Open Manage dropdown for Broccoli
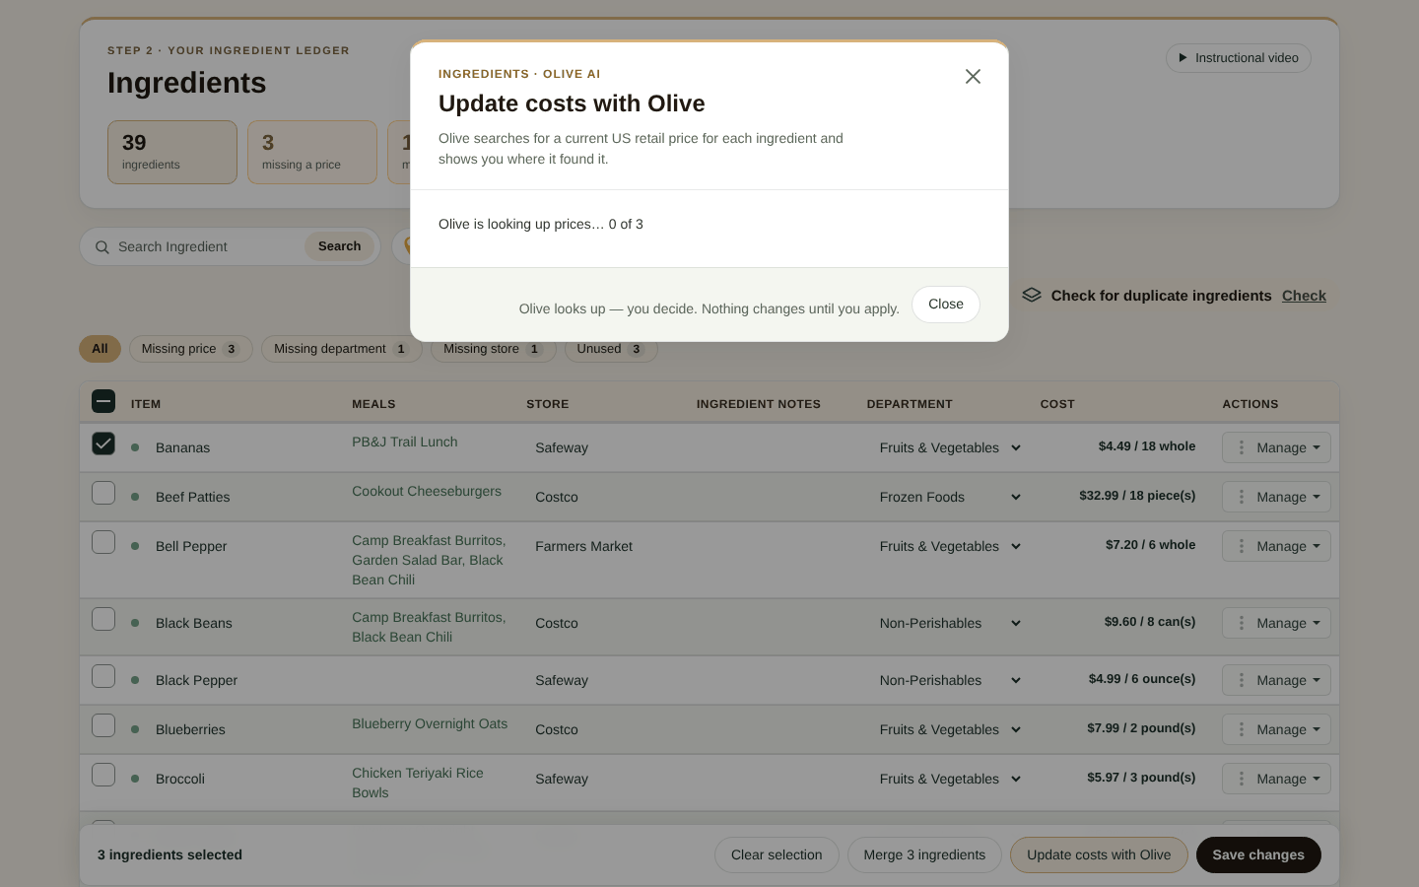The height and width of the screenshot is (887, 1419). coord(1276,779)
